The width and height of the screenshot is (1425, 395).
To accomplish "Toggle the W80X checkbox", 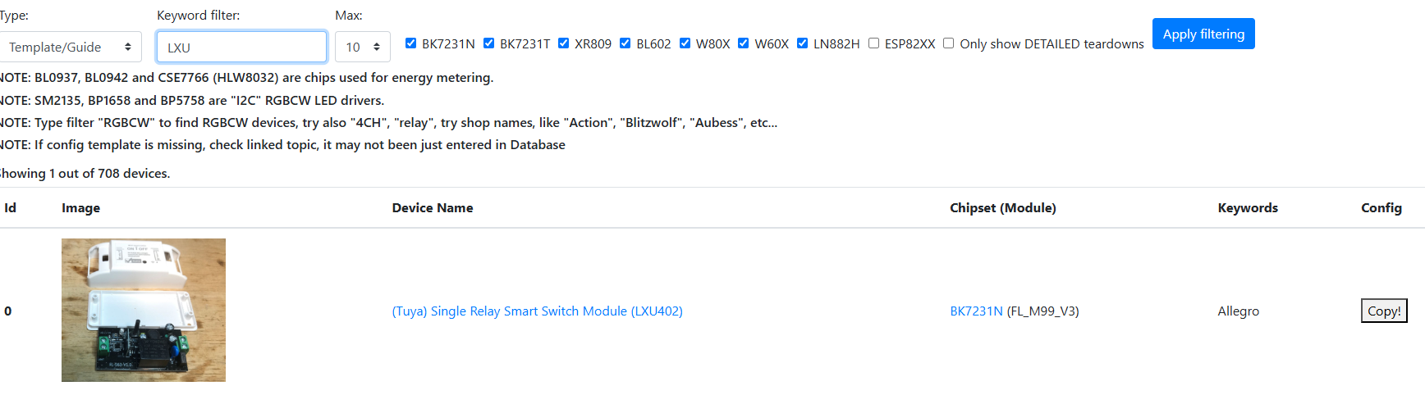I will coord(685,43).
